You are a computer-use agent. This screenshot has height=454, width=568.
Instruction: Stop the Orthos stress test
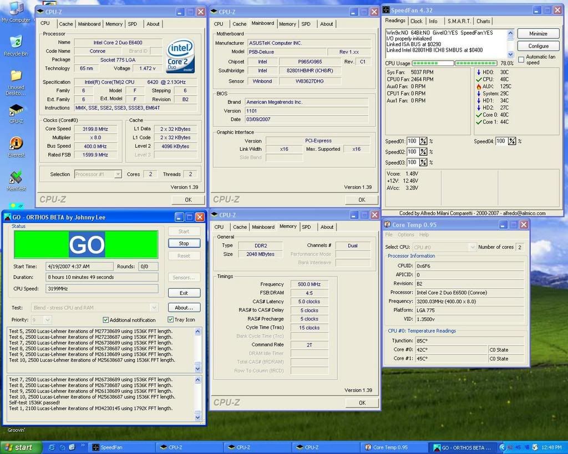point(184,243)
